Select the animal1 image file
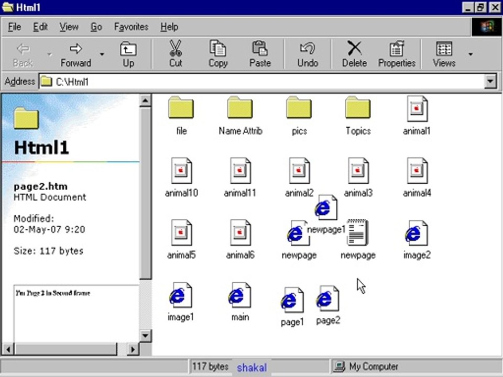The image size is (503, 377). tap(417, 116)
